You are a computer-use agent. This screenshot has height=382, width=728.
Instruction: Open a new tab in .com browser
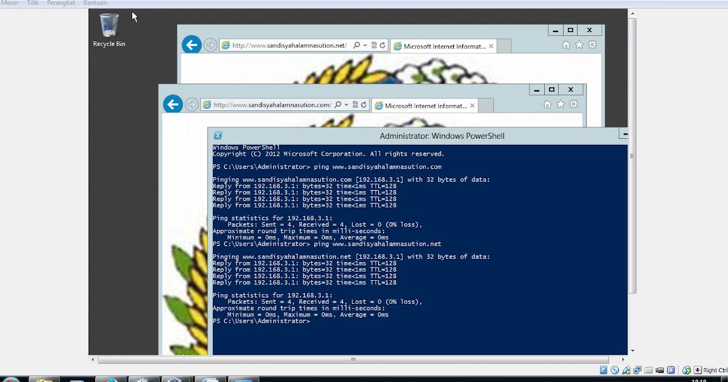pos(485,106)
